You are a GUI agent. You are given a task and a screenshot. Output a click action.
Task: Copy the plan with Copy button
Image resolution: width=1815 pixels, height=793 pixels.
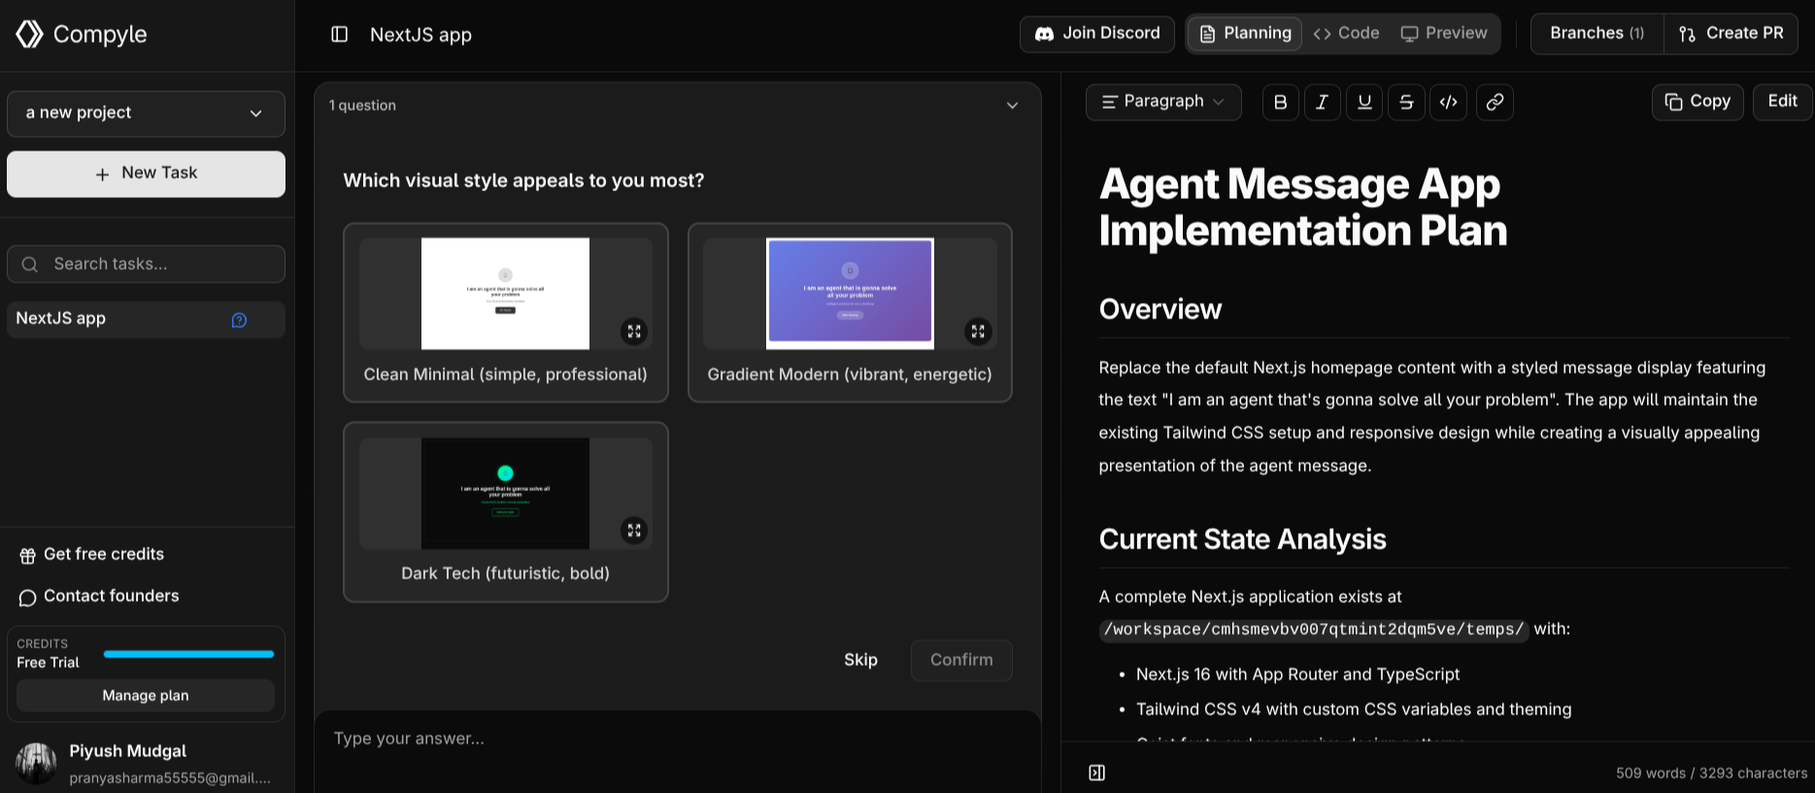tap(1697, 102)
